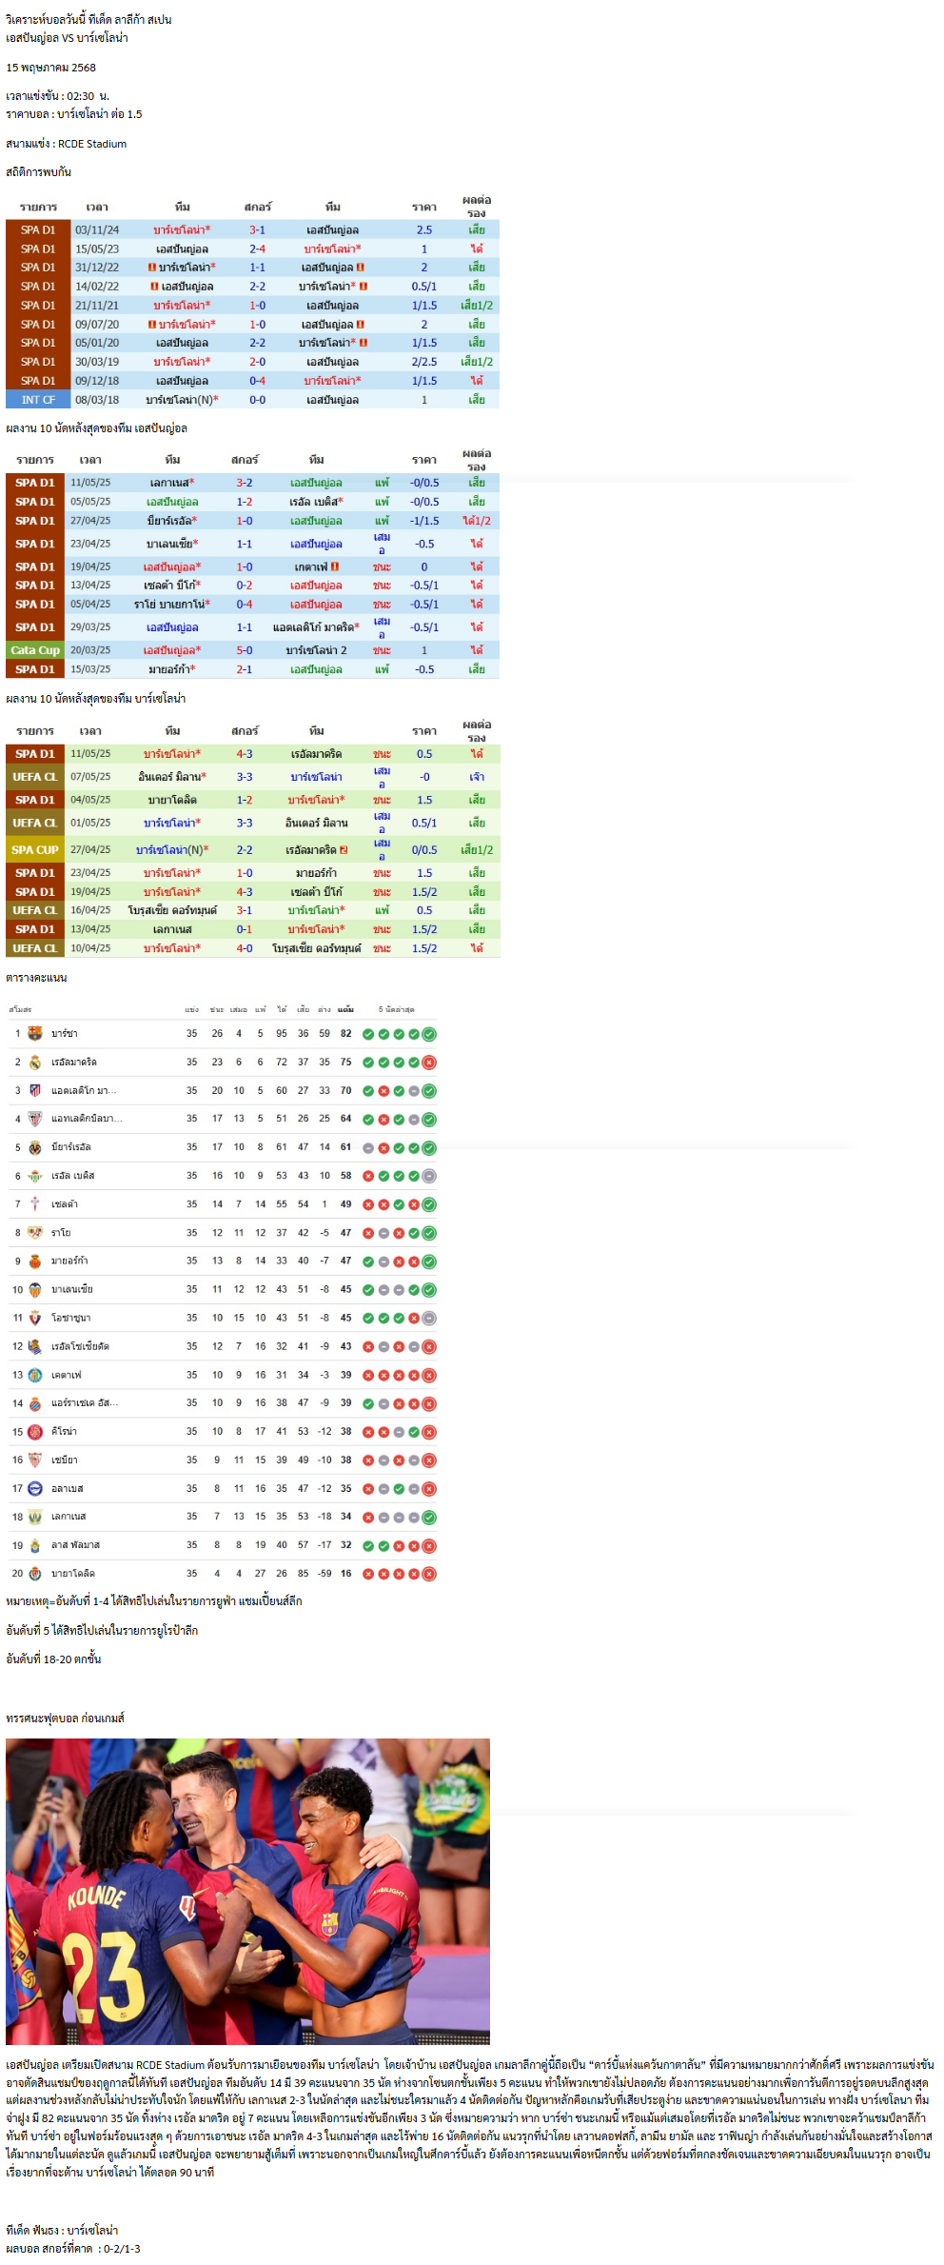Click the 'ทีเด็ด ฟันธง : บาร์เซโลน่า' pick line
This screenshot has height=2265, width=944.
tap(62, 2230)
